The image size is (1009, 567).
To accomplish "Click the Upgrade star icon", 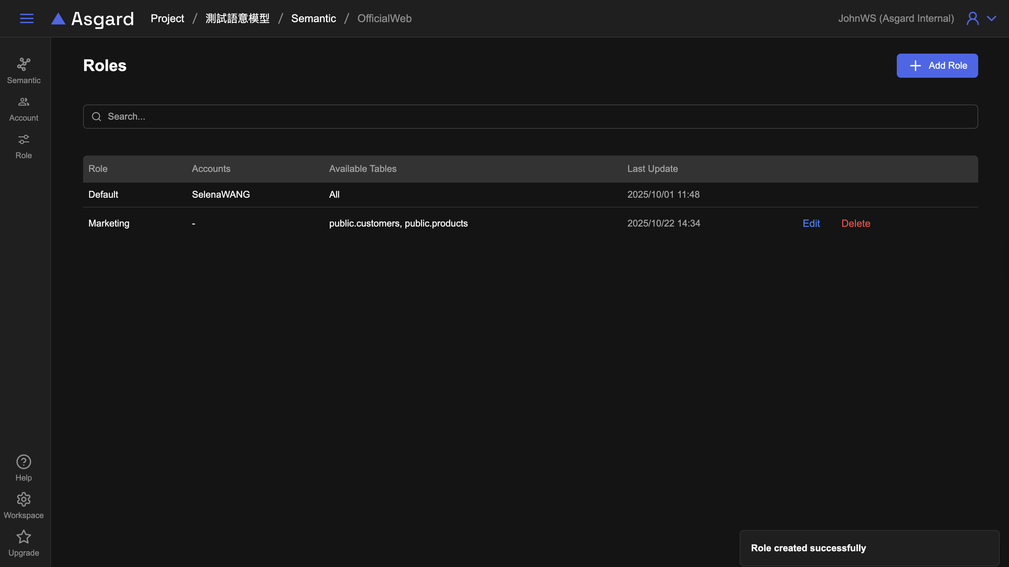I will click(23, 537).
